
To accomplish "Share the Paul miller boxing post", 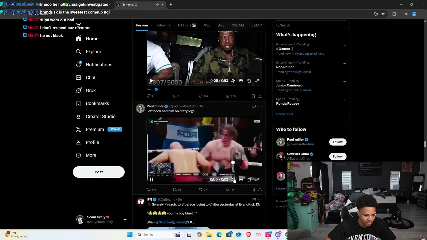I will [260, 189].
